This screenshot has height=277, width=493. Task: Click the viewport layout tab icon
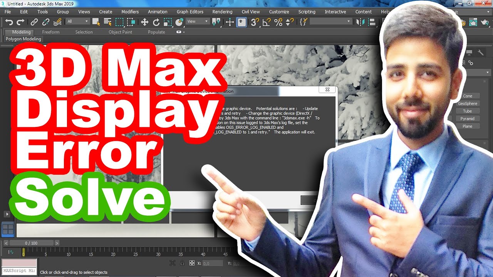tap(8, 230)
